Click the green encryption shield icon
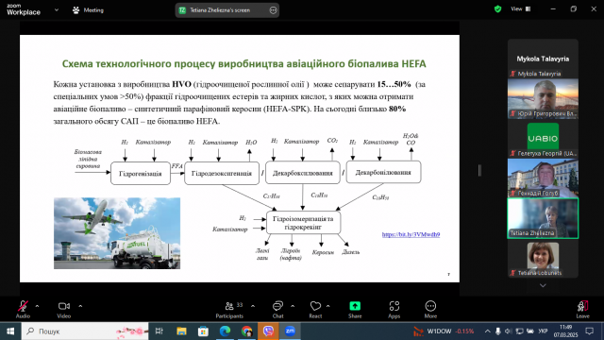 (497, 8)
